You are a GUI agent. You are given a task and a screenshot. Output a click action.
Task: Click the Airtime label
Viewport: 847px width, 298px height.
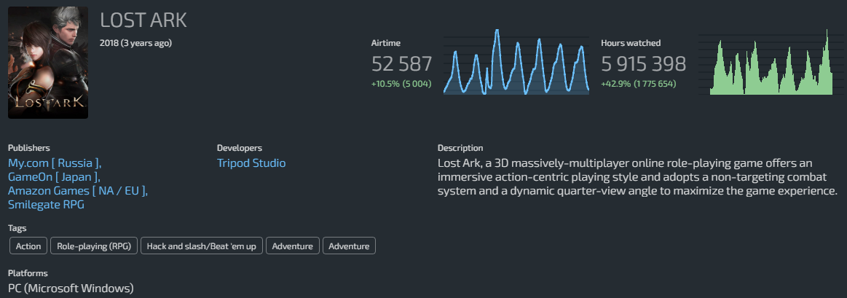click(x=386, y=43)
